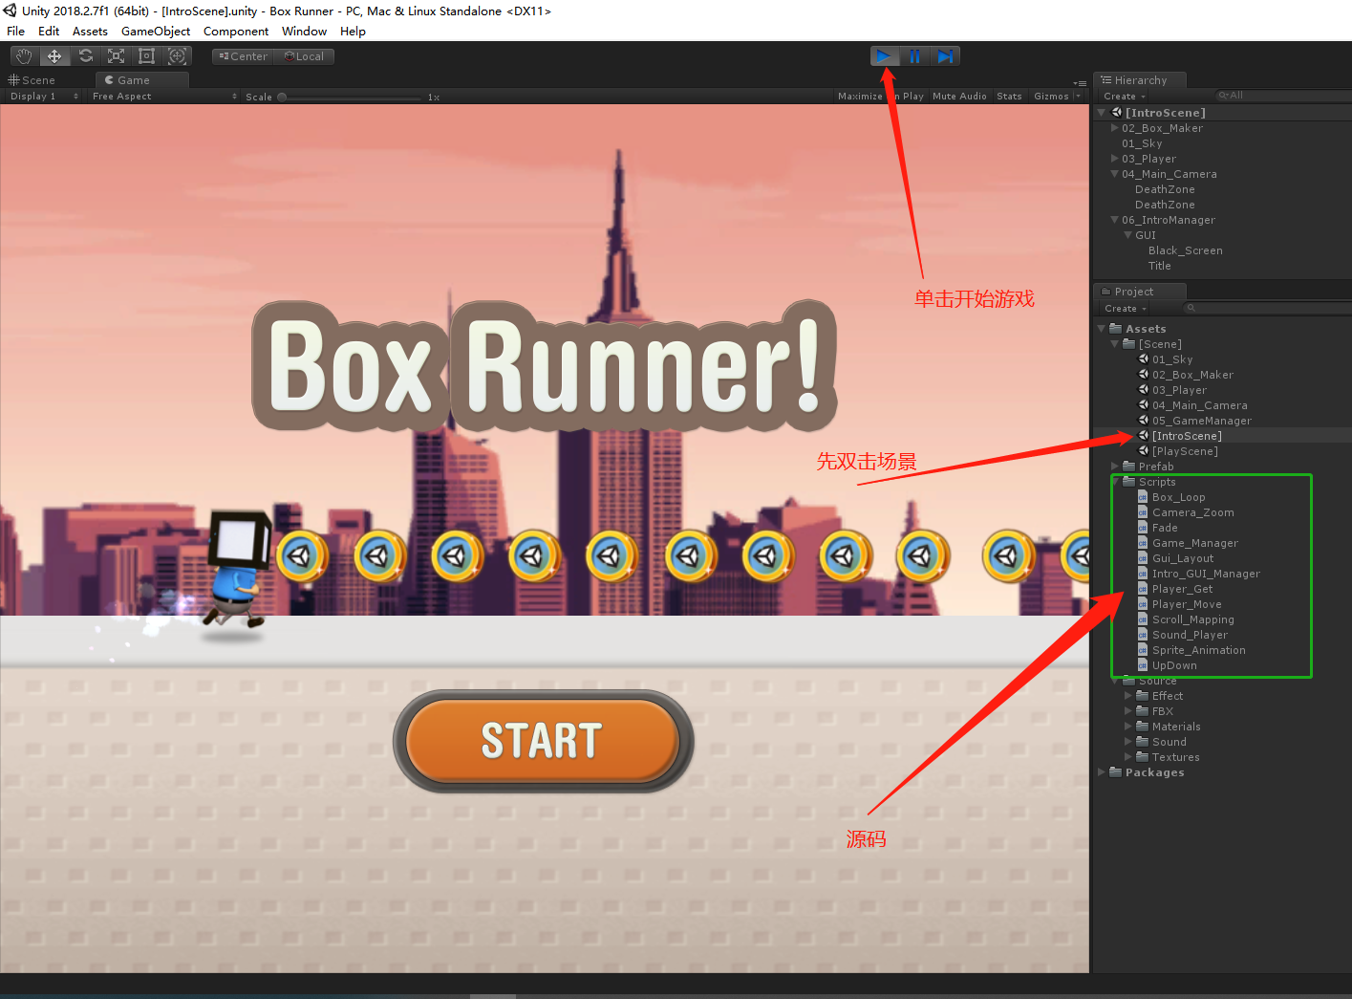Open the Edit menu
1352x999 pixels.
click(x=49, y=32)
